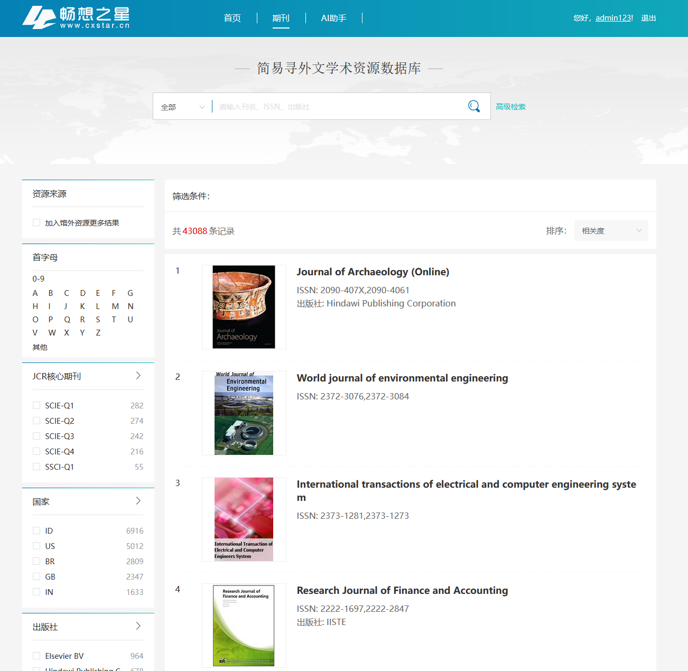
Task: Expand the 国家 filter section arrow
Action: tap(138, 501)
